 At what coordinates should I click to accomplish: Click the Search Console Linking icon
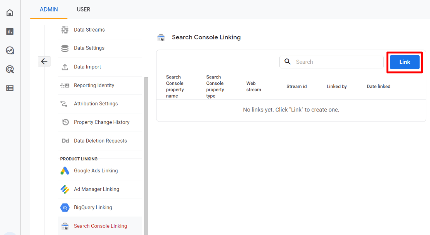click(x=65, y=226)
